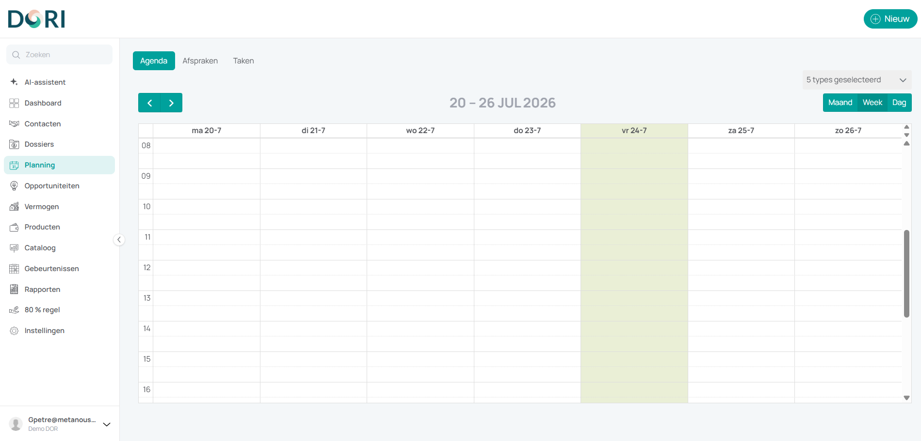Click the Planning calendar icon
The height and width of the screenshot is (441, 921).
(x=14, y=165)
